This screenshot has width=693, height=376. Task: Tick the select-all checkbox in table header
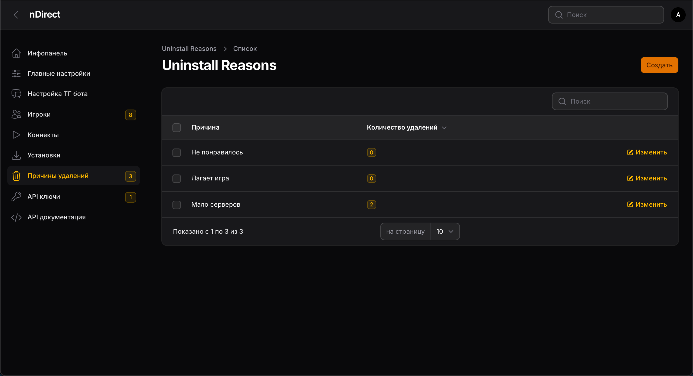(176, 127)
